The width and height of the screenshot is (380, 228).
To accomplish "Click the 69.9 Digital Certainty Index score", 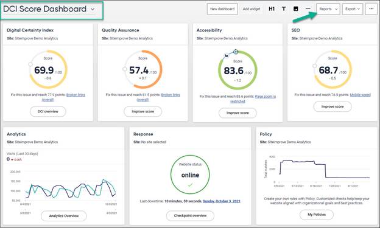I will pos(44,70).
